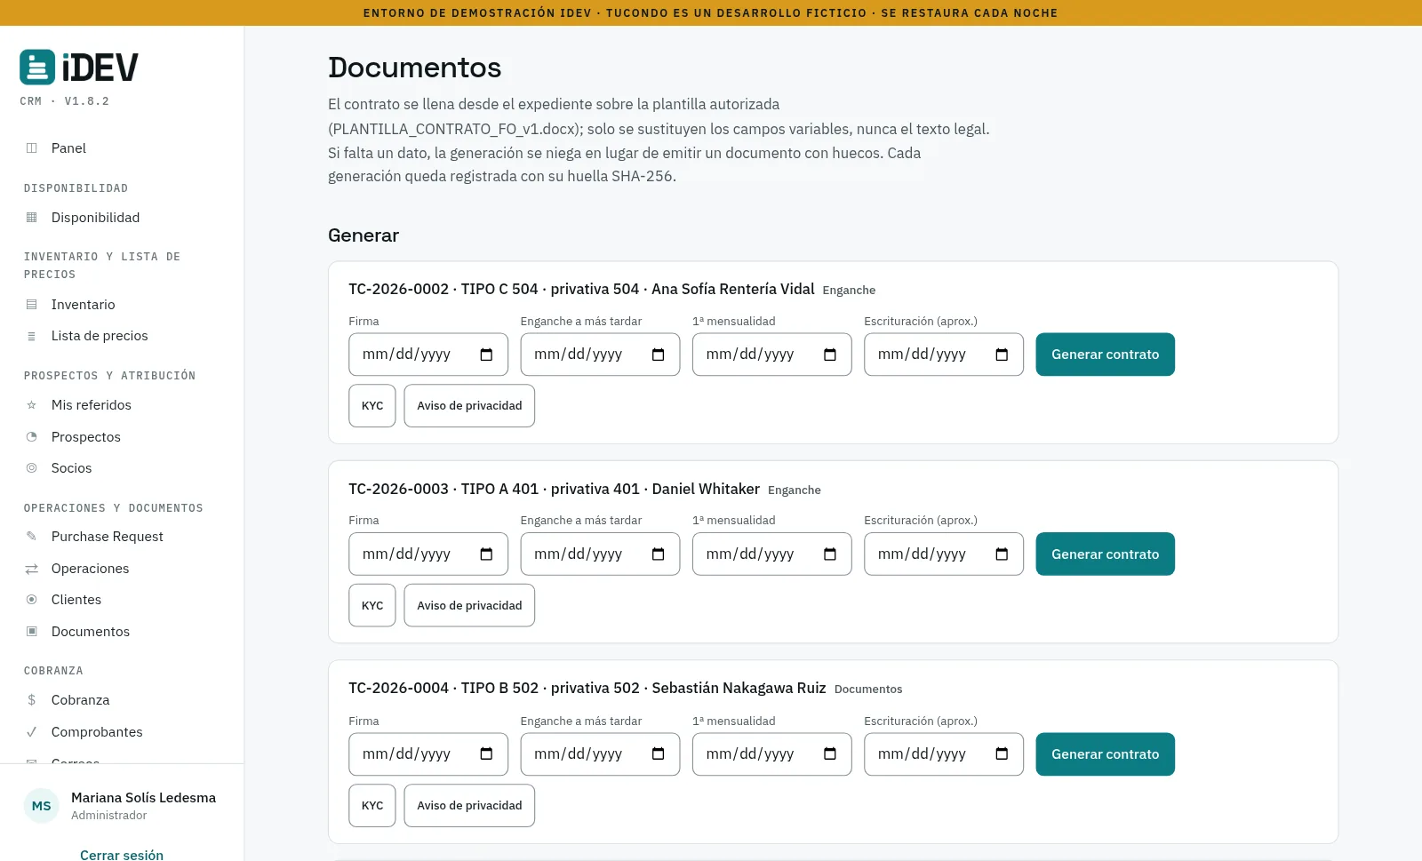Click the iDEV logo icon
The height and width of the screenshot is (861, 1422).
click(x=37, y=68)
